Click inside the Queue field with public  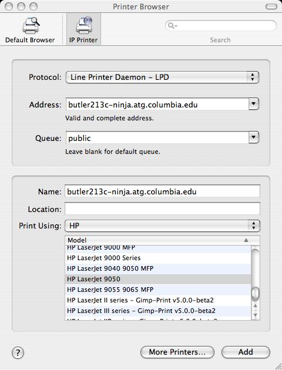point(157,138)
